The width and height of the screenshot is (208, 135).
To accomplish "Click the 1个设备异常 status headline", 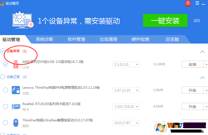I will pyautogui.click(x=79, y=21).
